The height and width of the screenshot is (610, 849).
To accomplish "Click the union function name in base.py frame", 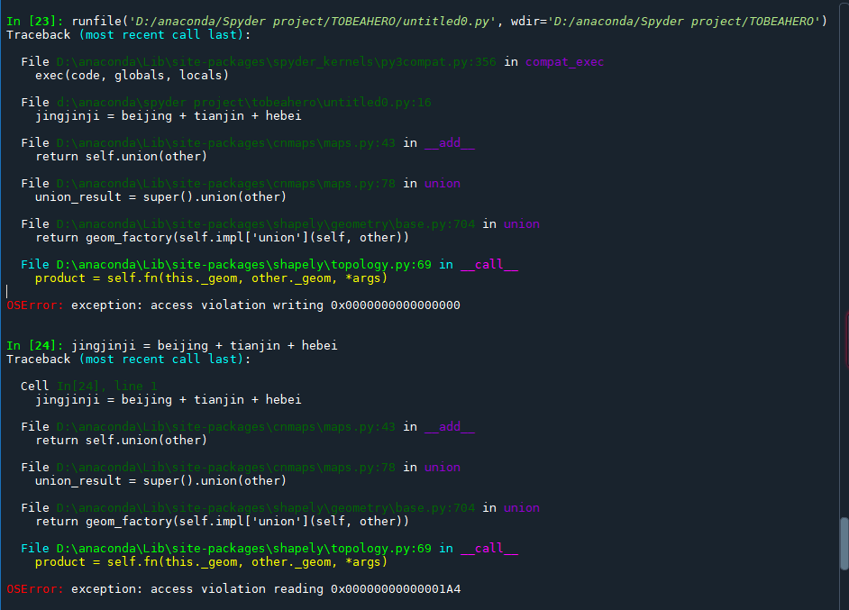I will coord(521,223).
